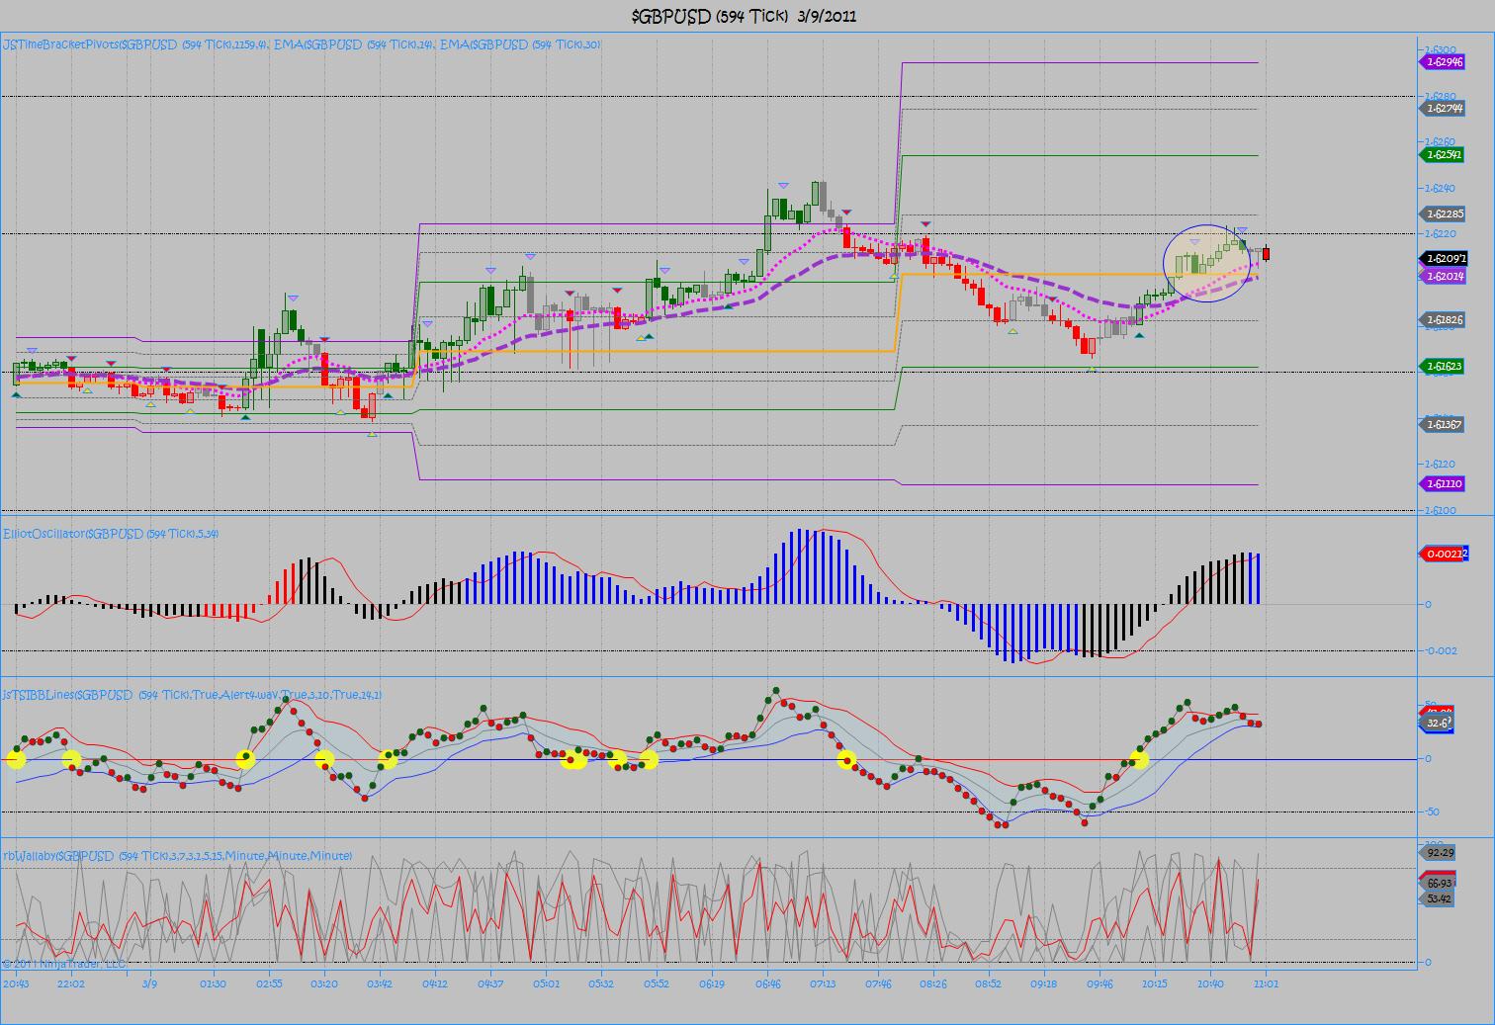Click the 1.61367 gray price marker
The height and width of the screenshot is (1025, 1495).
coord(1444,424)
